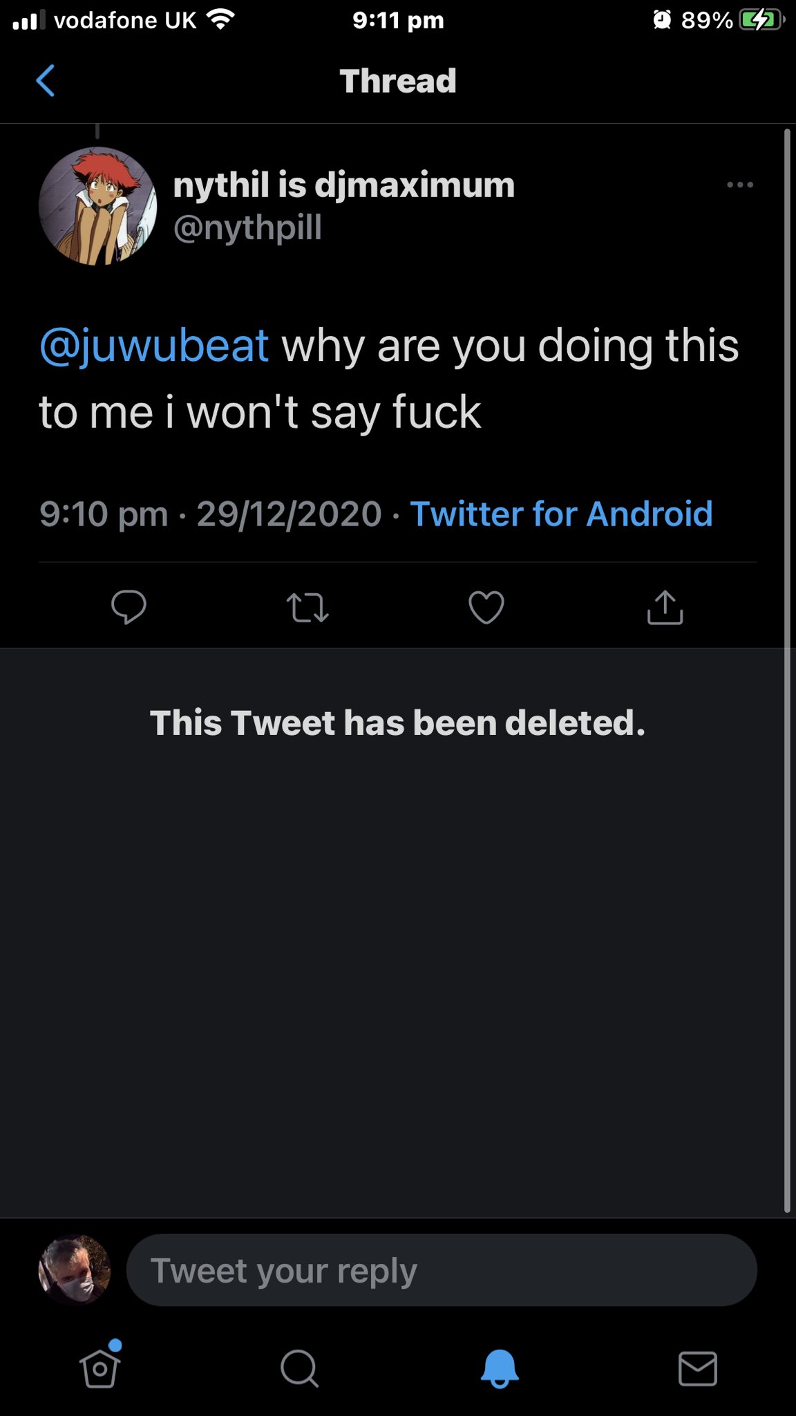Image resolution: width=796 pixels, height=1416 pixels.
Task: Click the thread scrollbar on right edge
Action: pyautogui.click(x=787, y=671)
